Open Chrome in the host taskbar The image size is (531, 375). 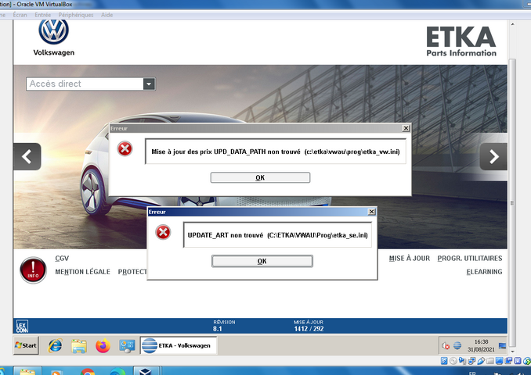coord(88,372)
